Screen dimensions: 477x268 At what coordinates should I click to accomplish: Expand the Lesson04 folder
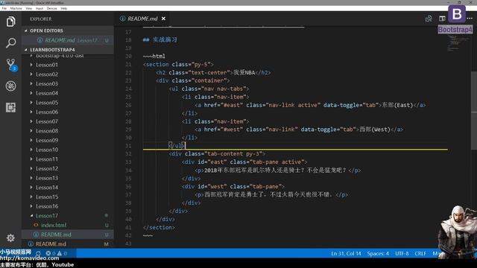pos(31,93)
